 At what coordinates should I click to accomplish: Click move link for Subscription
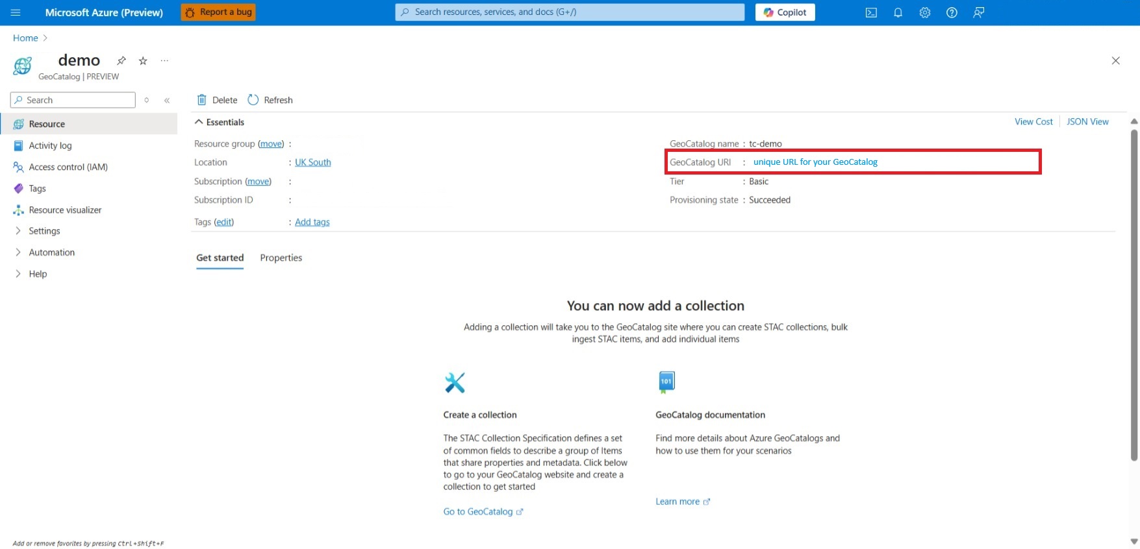pos(259,182)
